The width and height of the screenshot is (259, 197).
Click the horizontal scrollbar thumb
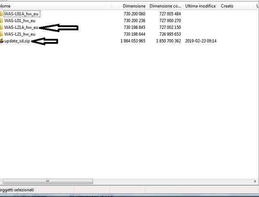point(48,181)
